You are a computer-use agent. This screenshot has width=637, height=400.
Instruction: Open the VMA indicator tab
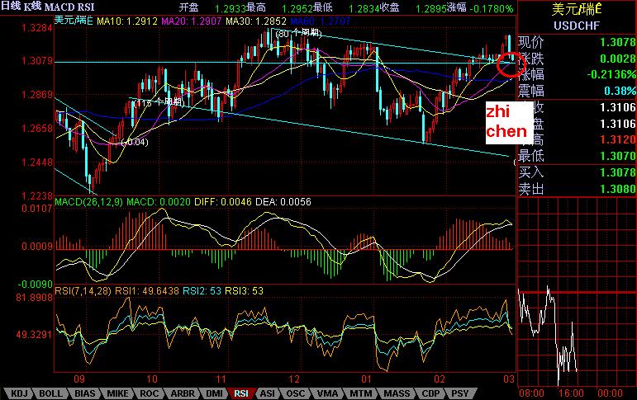(x=327, y=393)
